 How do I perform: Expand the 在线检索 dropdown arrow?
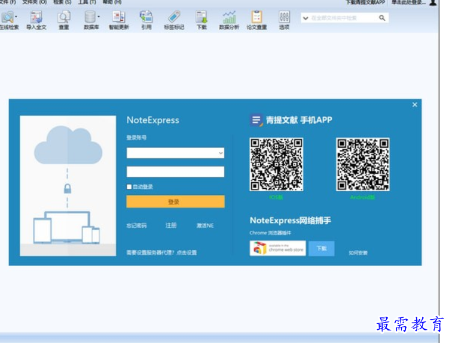16,17
